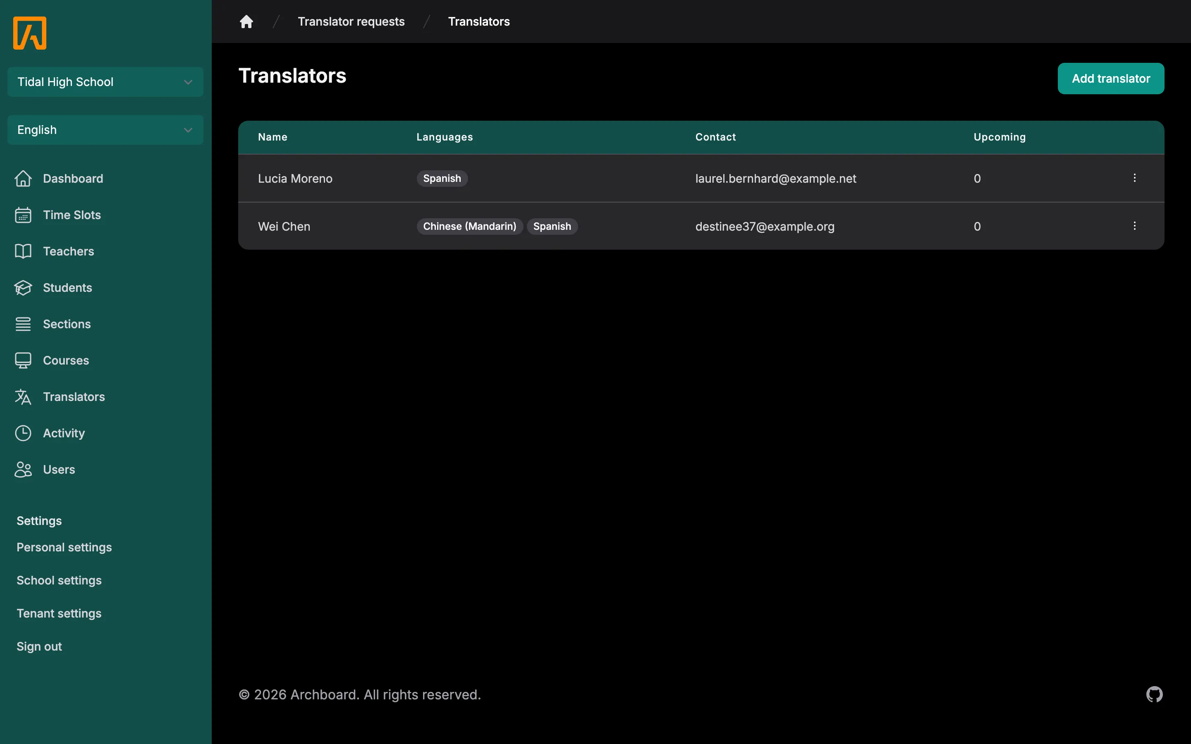Click Wei Chen's Spanish language badge

tap(552, 227)
